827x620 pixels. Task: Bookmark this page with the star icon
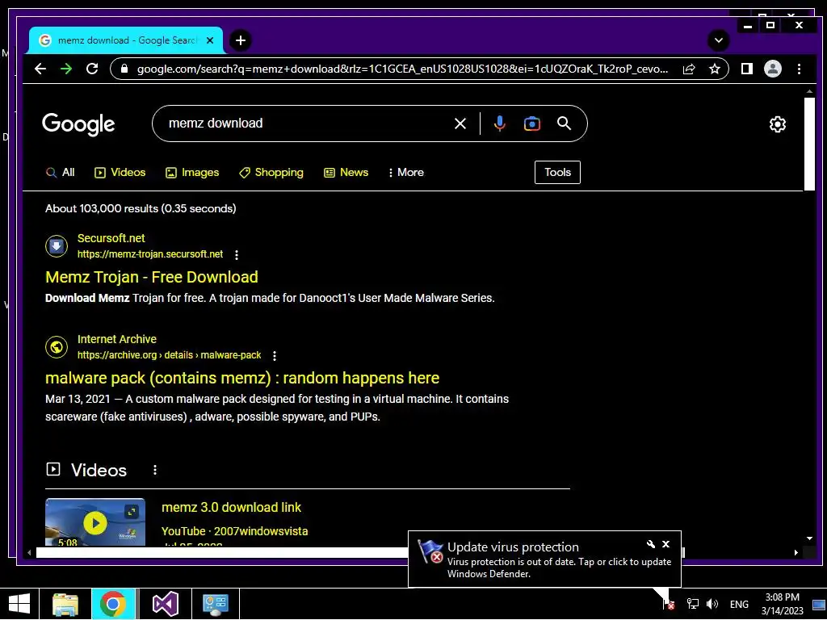coord(714,69)
